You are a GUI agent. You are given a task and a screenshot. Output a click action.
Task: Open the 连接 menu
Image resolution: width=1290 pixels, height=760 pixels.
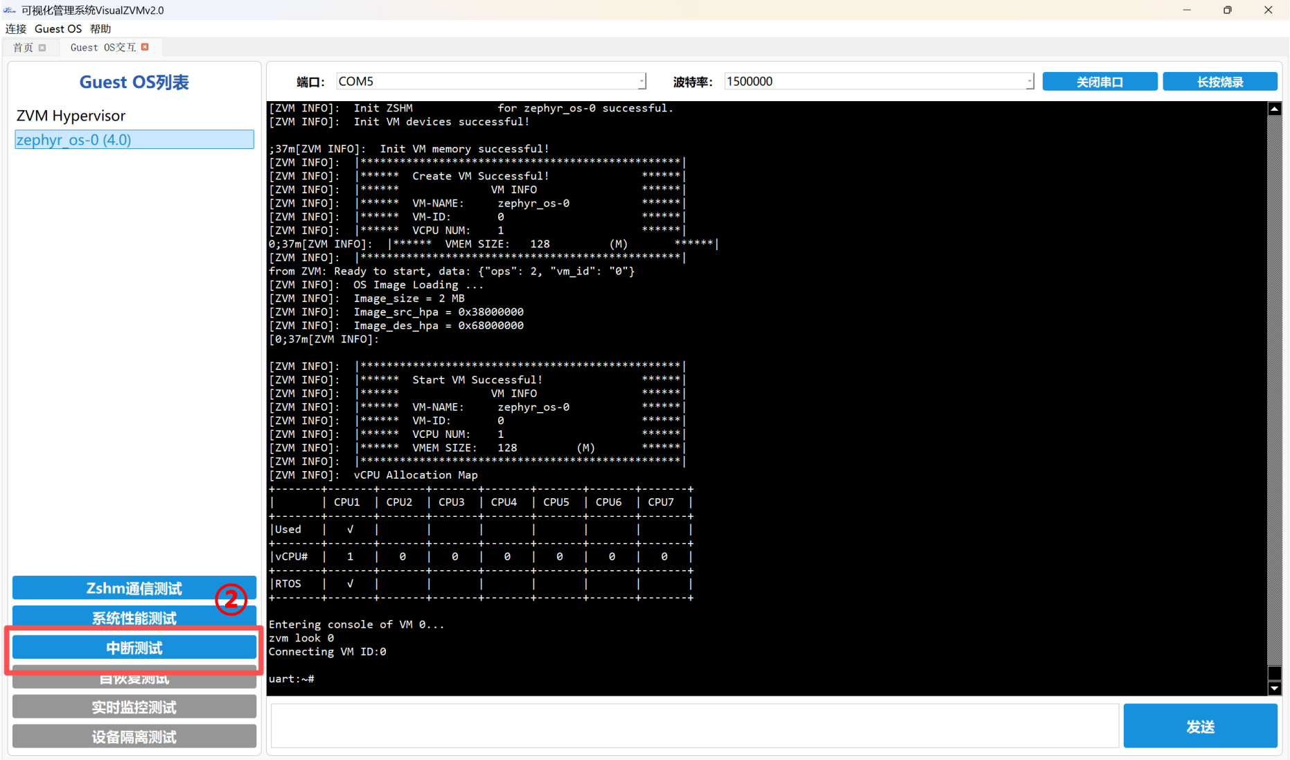(x=16, y=29)
